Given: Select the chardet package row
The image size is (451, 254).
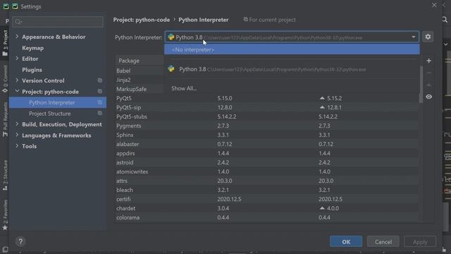Looking at the screenshot, I should pos(267,208).
